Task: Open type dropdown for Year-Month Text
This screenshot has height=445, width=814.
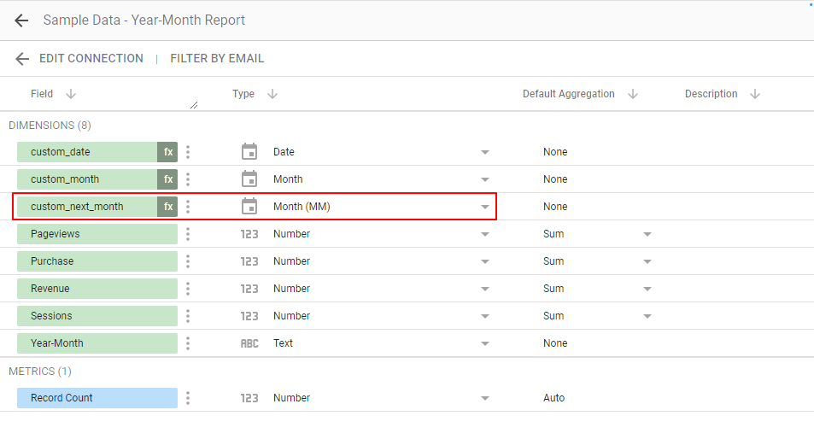Action: pos(485,343)
